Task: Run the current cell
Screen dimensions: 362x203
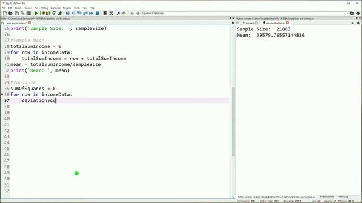Action: [x=42, y=14]
